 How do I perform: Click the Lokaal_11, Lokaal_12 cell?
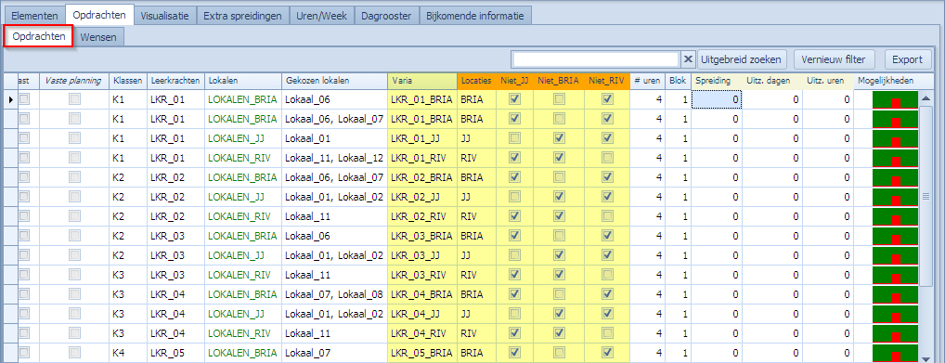click(x=334, y=158)
